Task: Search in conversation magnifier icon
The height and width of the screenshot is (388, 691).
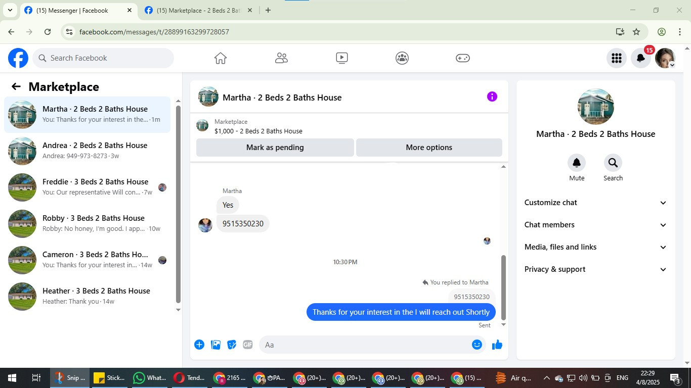Action: (x=613, y=163)
